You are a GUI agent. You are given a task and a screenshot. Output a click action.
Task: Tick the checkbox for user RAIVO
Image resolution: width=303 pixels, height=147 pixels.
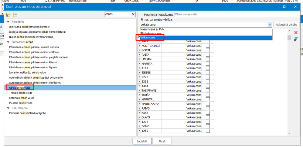(208, 108)
